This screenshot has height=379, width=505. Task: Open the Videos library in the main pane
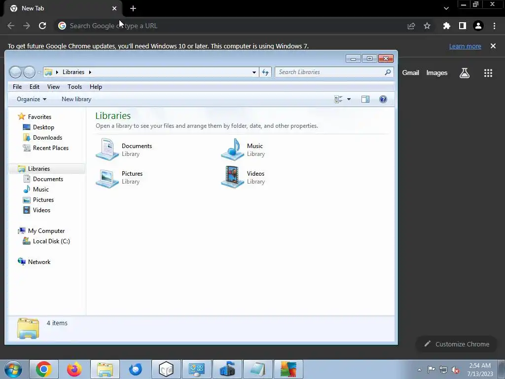coord(243,177)
